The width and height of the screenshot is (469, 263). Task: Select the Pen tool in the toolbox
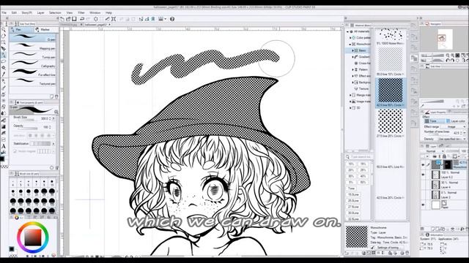[4, 56]
